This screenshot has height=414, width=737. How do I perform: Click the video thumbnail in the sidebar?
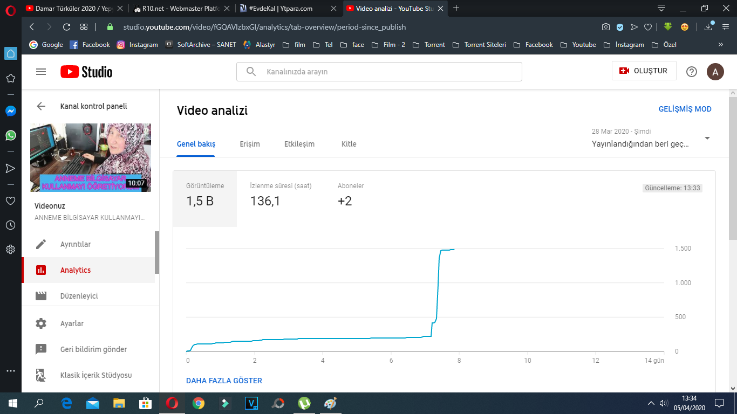[91, 157]
